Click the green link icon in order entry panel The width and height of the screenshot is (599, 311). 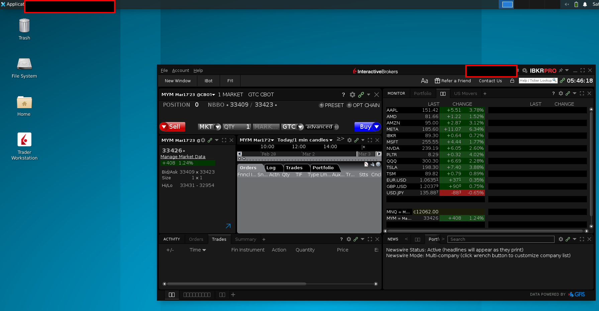pyautogui.click(x=361, y=95)
